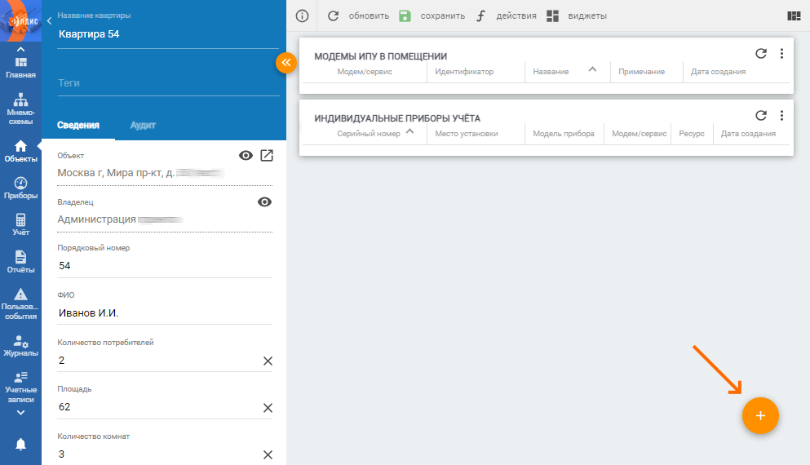Click the Владелец Администрация field

[x=165, y=219]
